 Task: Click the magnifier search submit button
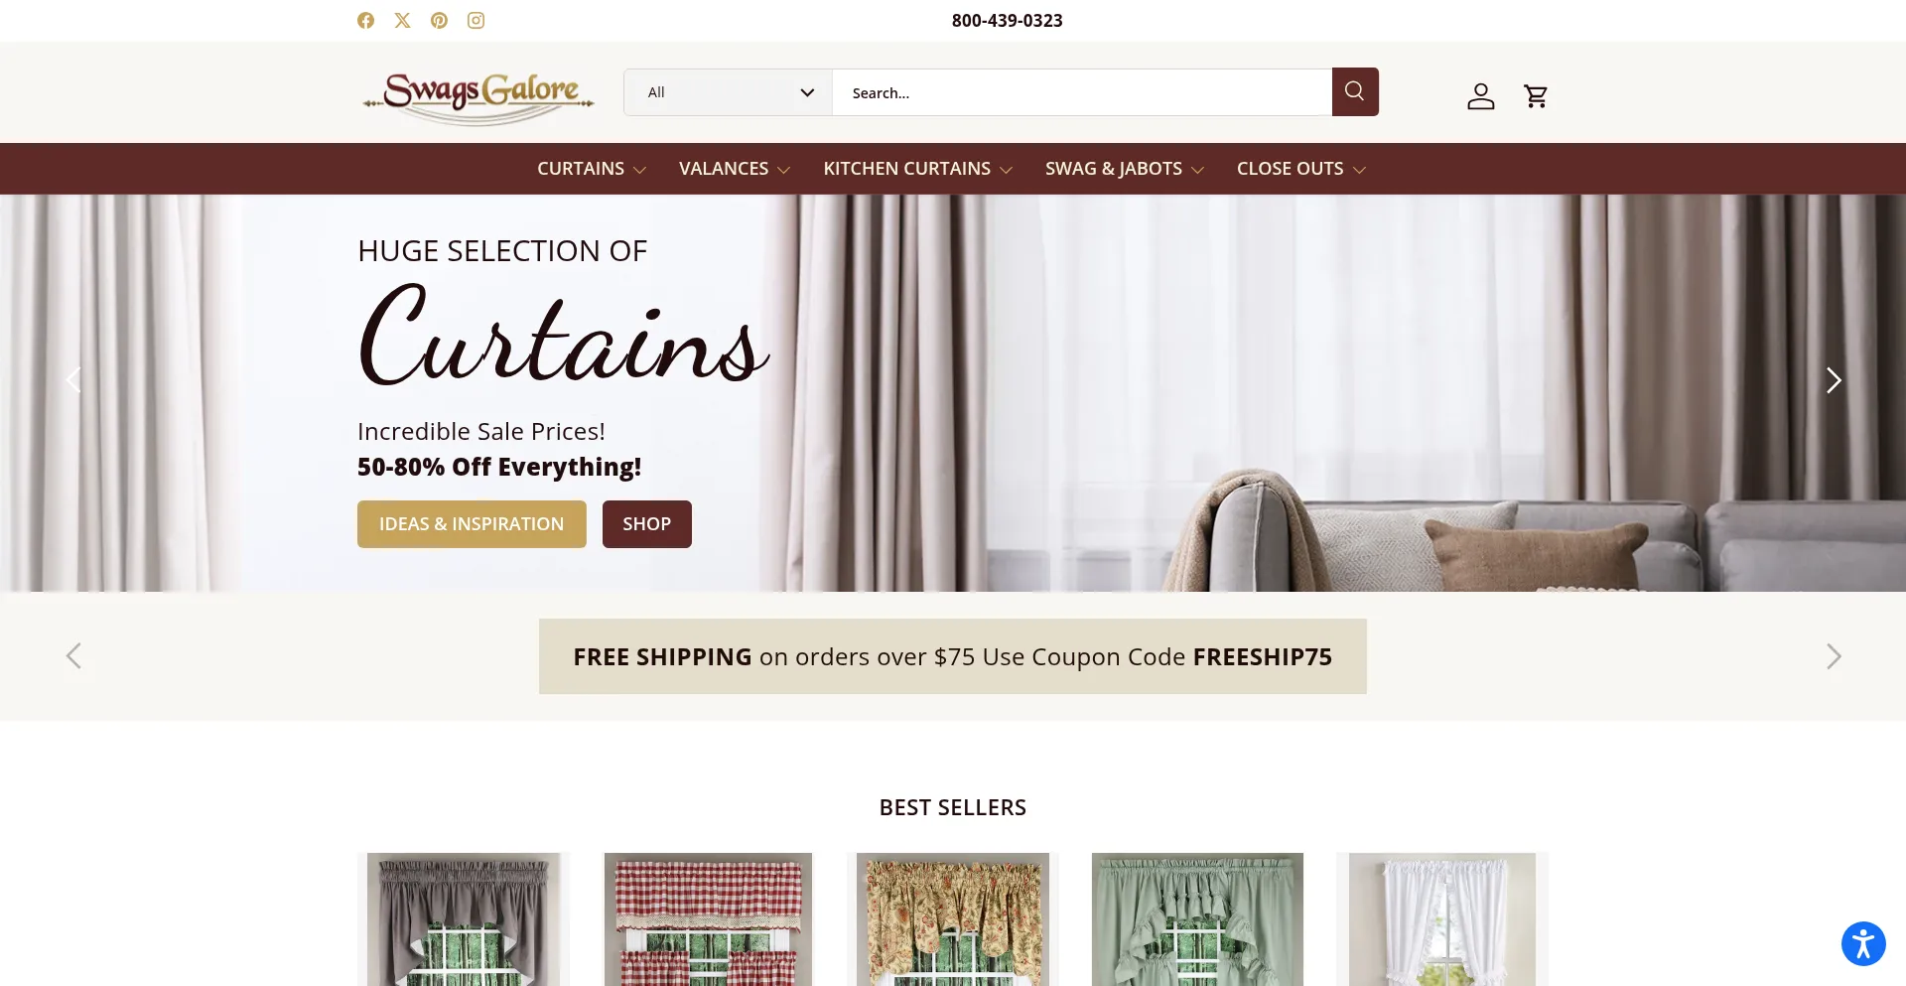point(1355,91)
